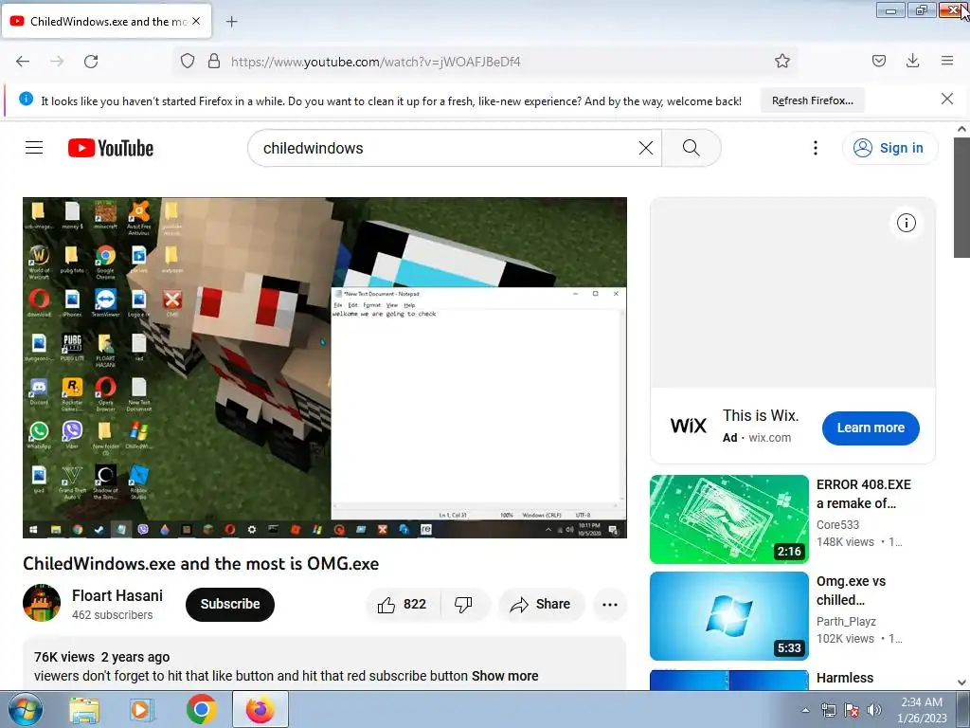Open the Floart Hasani channel name
970x728 pixels.
117,595
